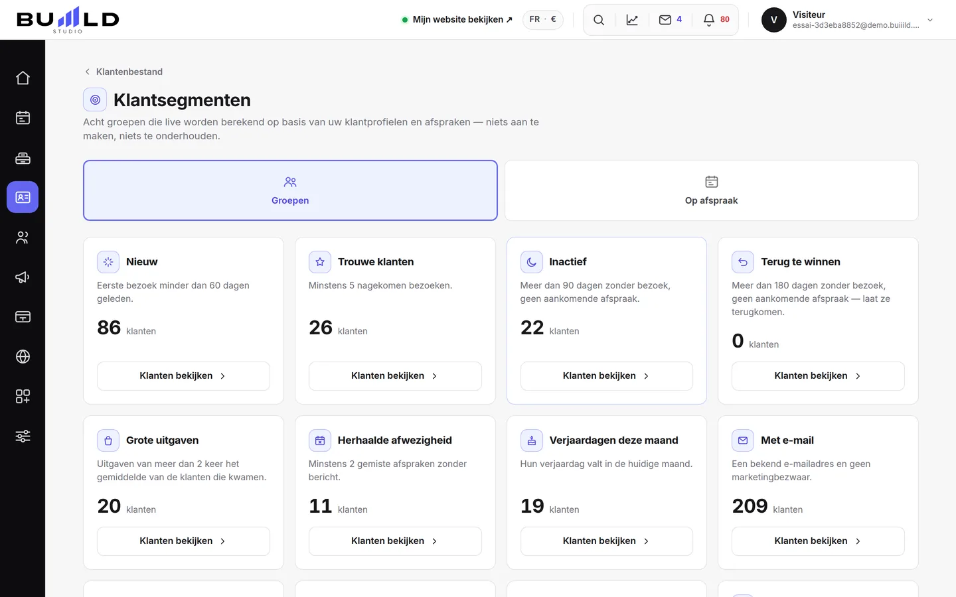Open the mail icon with 4 messages
Image resolution: width=956 pixels, height=597 pixels.
(x=670, y=20)
